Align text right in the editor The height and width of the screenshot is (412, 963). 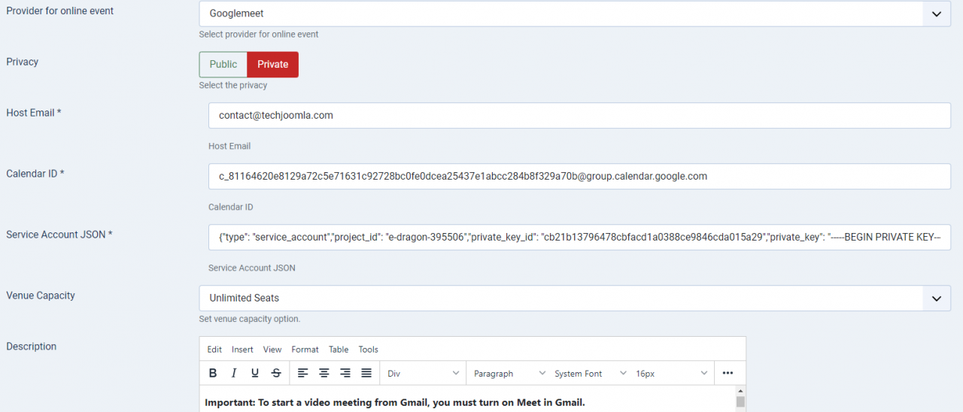pos(345,373)
